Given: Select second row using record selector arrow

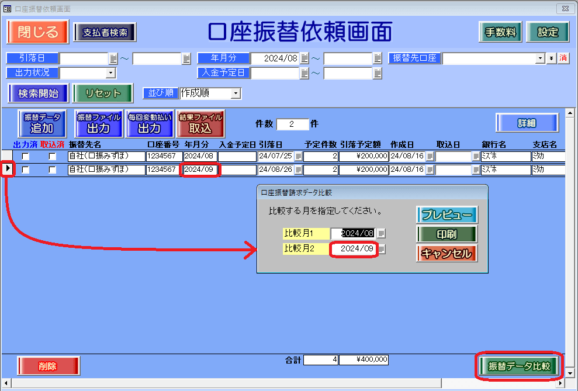Looking at the screenshot, I should click(x=8, y=169).
